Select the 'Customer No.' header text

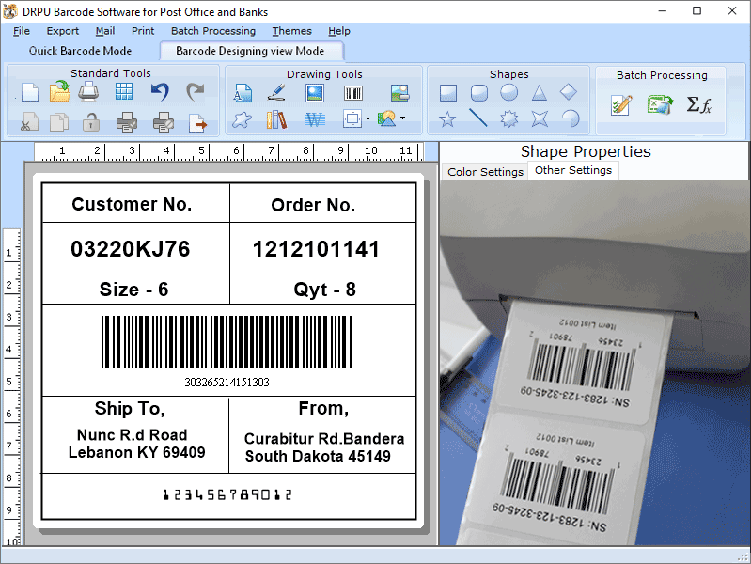click(132, 204)
